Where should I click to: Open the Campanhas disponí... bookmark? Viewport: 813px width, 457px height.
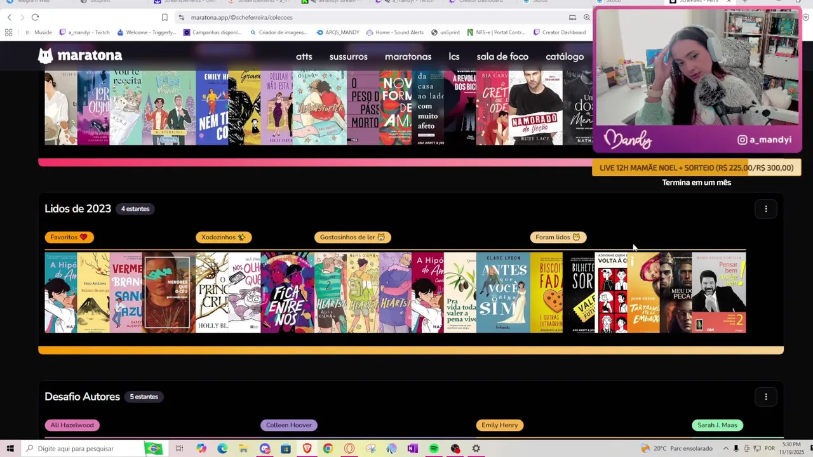pyautogui.click(x=213, y=32)
